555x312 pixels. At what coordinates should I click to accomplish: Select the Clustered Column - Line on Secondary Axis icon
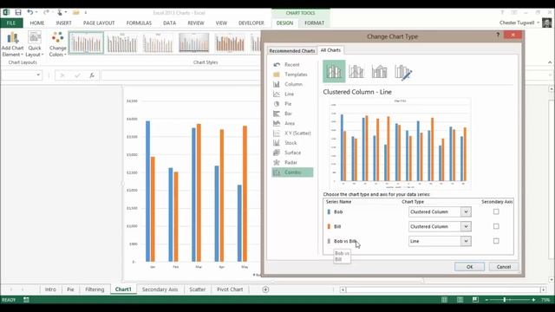tap(356, 71)
